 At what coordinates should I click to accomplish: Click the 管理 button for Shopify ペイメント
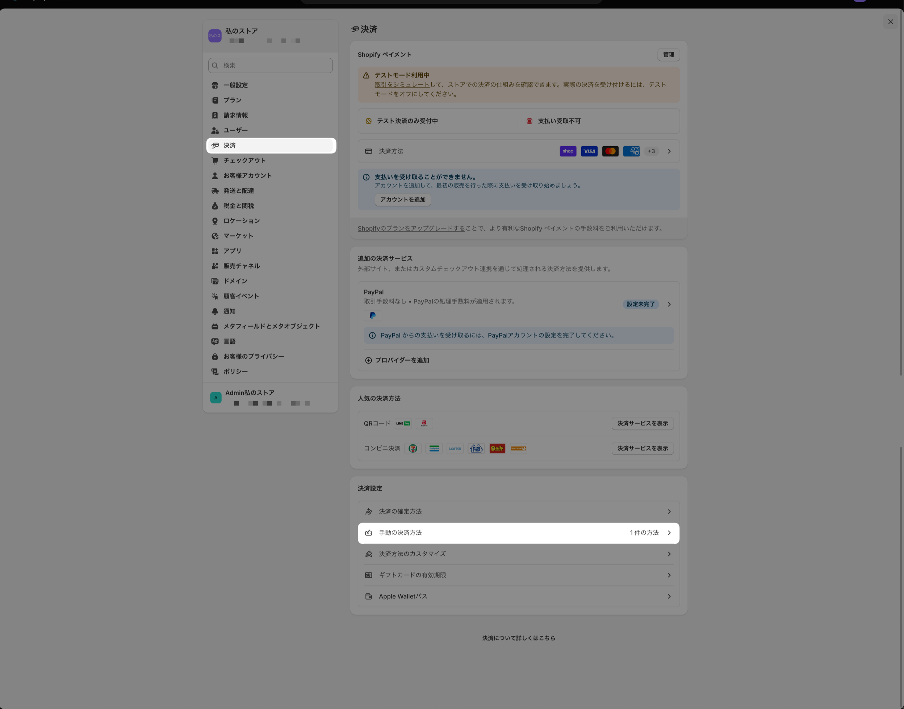[668, 55]
